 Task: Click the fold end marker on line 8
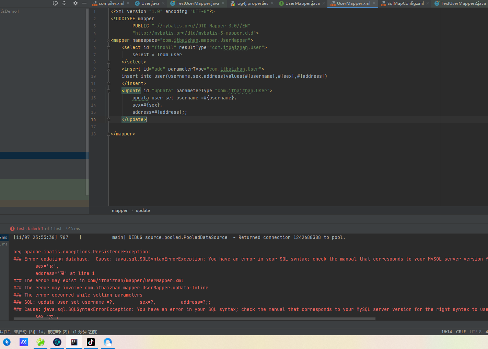click(x=108, y=62)
